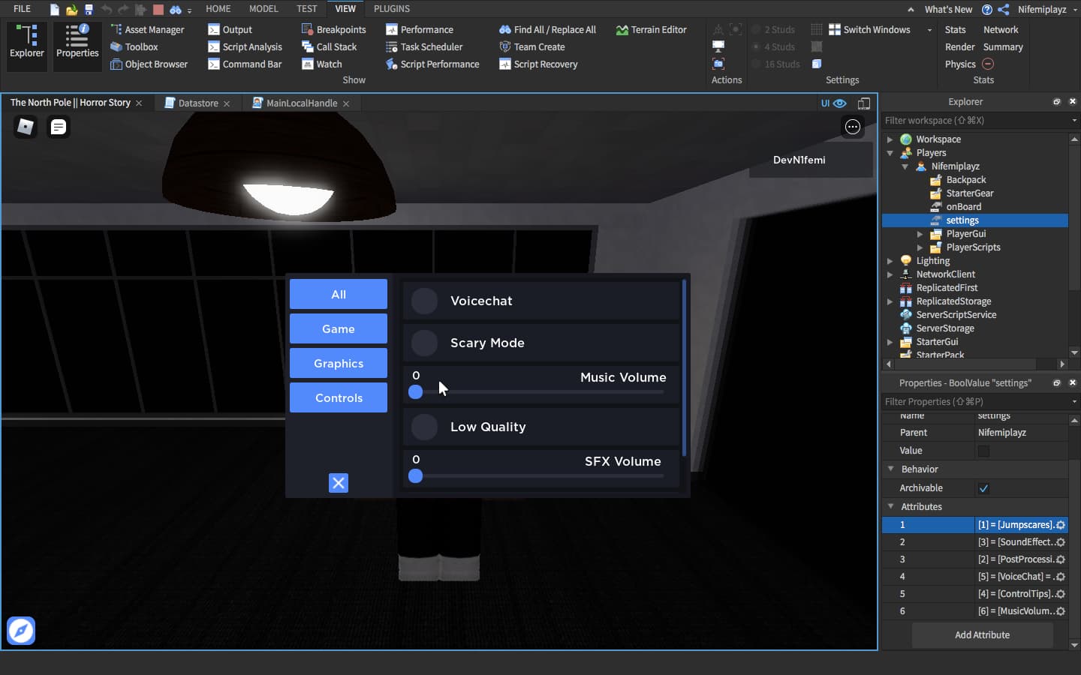Enable the Scary Mode toggle
This screenshot has width=1081, height=675.
[x=424, y=343]
